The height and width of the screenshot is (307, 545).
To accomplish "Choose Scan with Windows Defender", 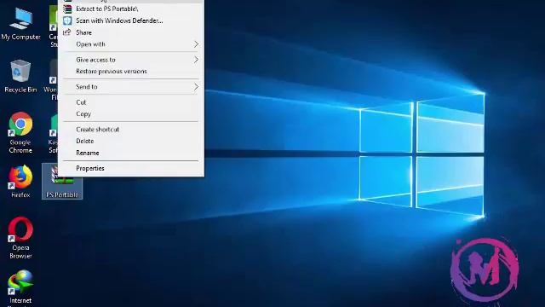I will (131, 20).
